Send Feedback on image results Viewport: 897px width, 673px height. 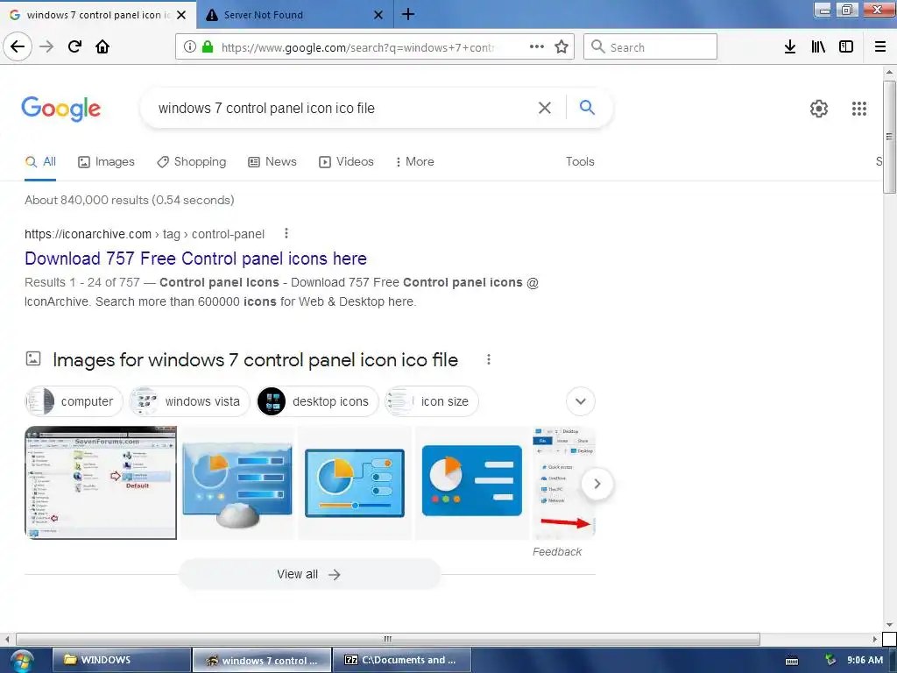coord(556,552)
